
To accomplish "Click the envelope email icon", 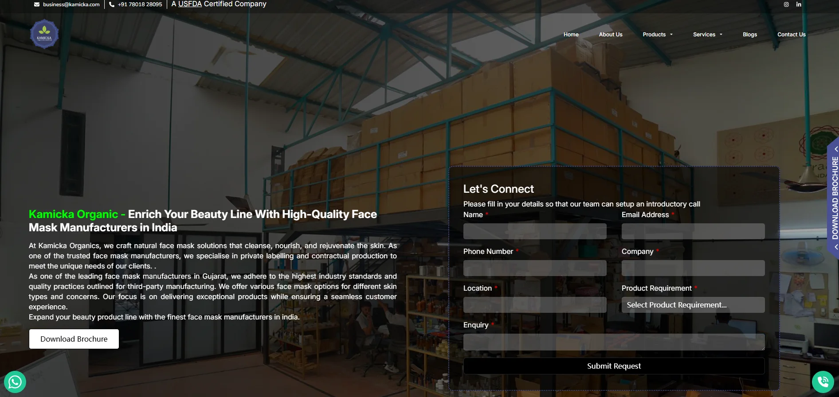I will click(37, 4).
